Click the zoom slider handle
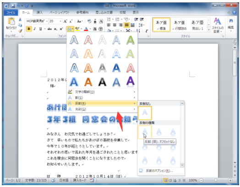 tap(216, 180)
